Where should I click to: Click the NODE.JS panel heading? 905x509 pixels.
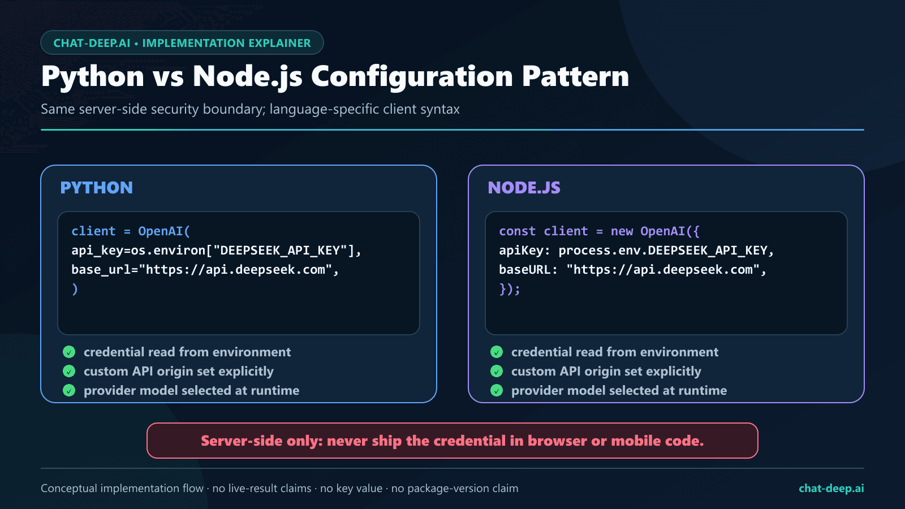524,188
